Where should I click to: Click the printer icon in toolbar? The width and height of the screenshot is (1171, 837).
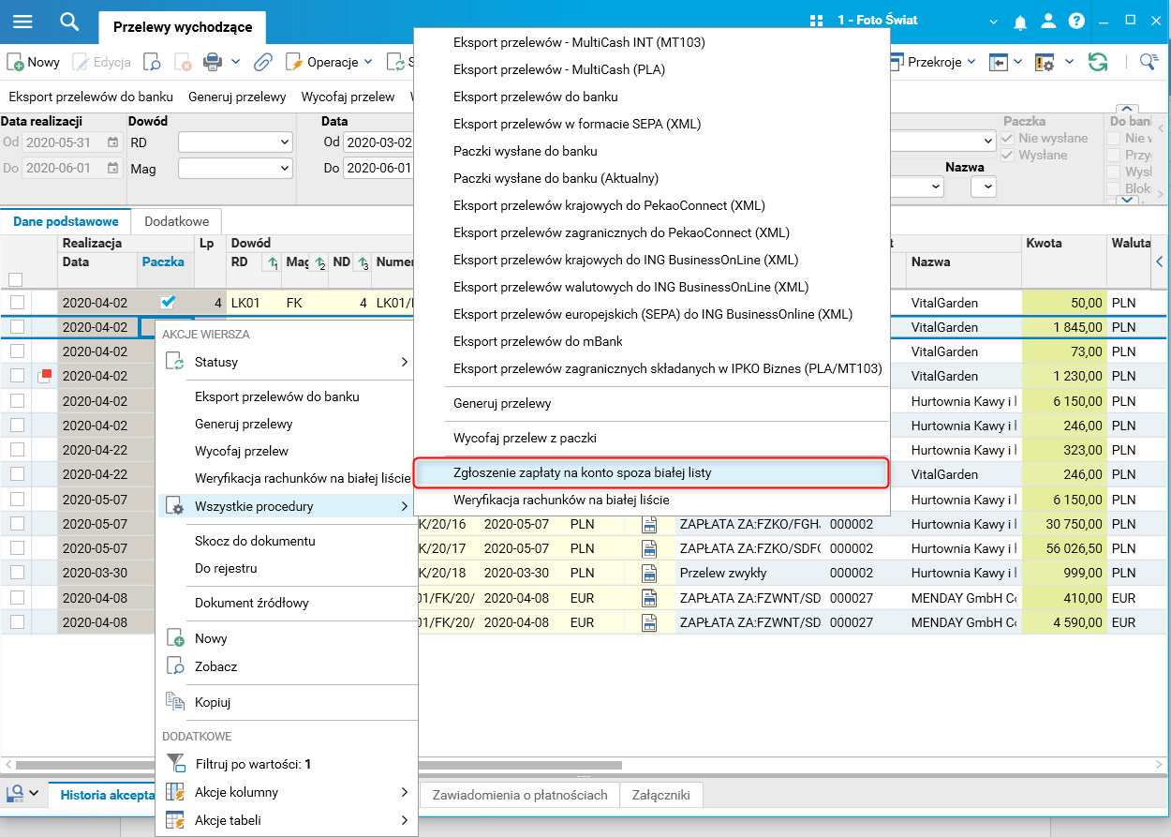coord(213,63)
